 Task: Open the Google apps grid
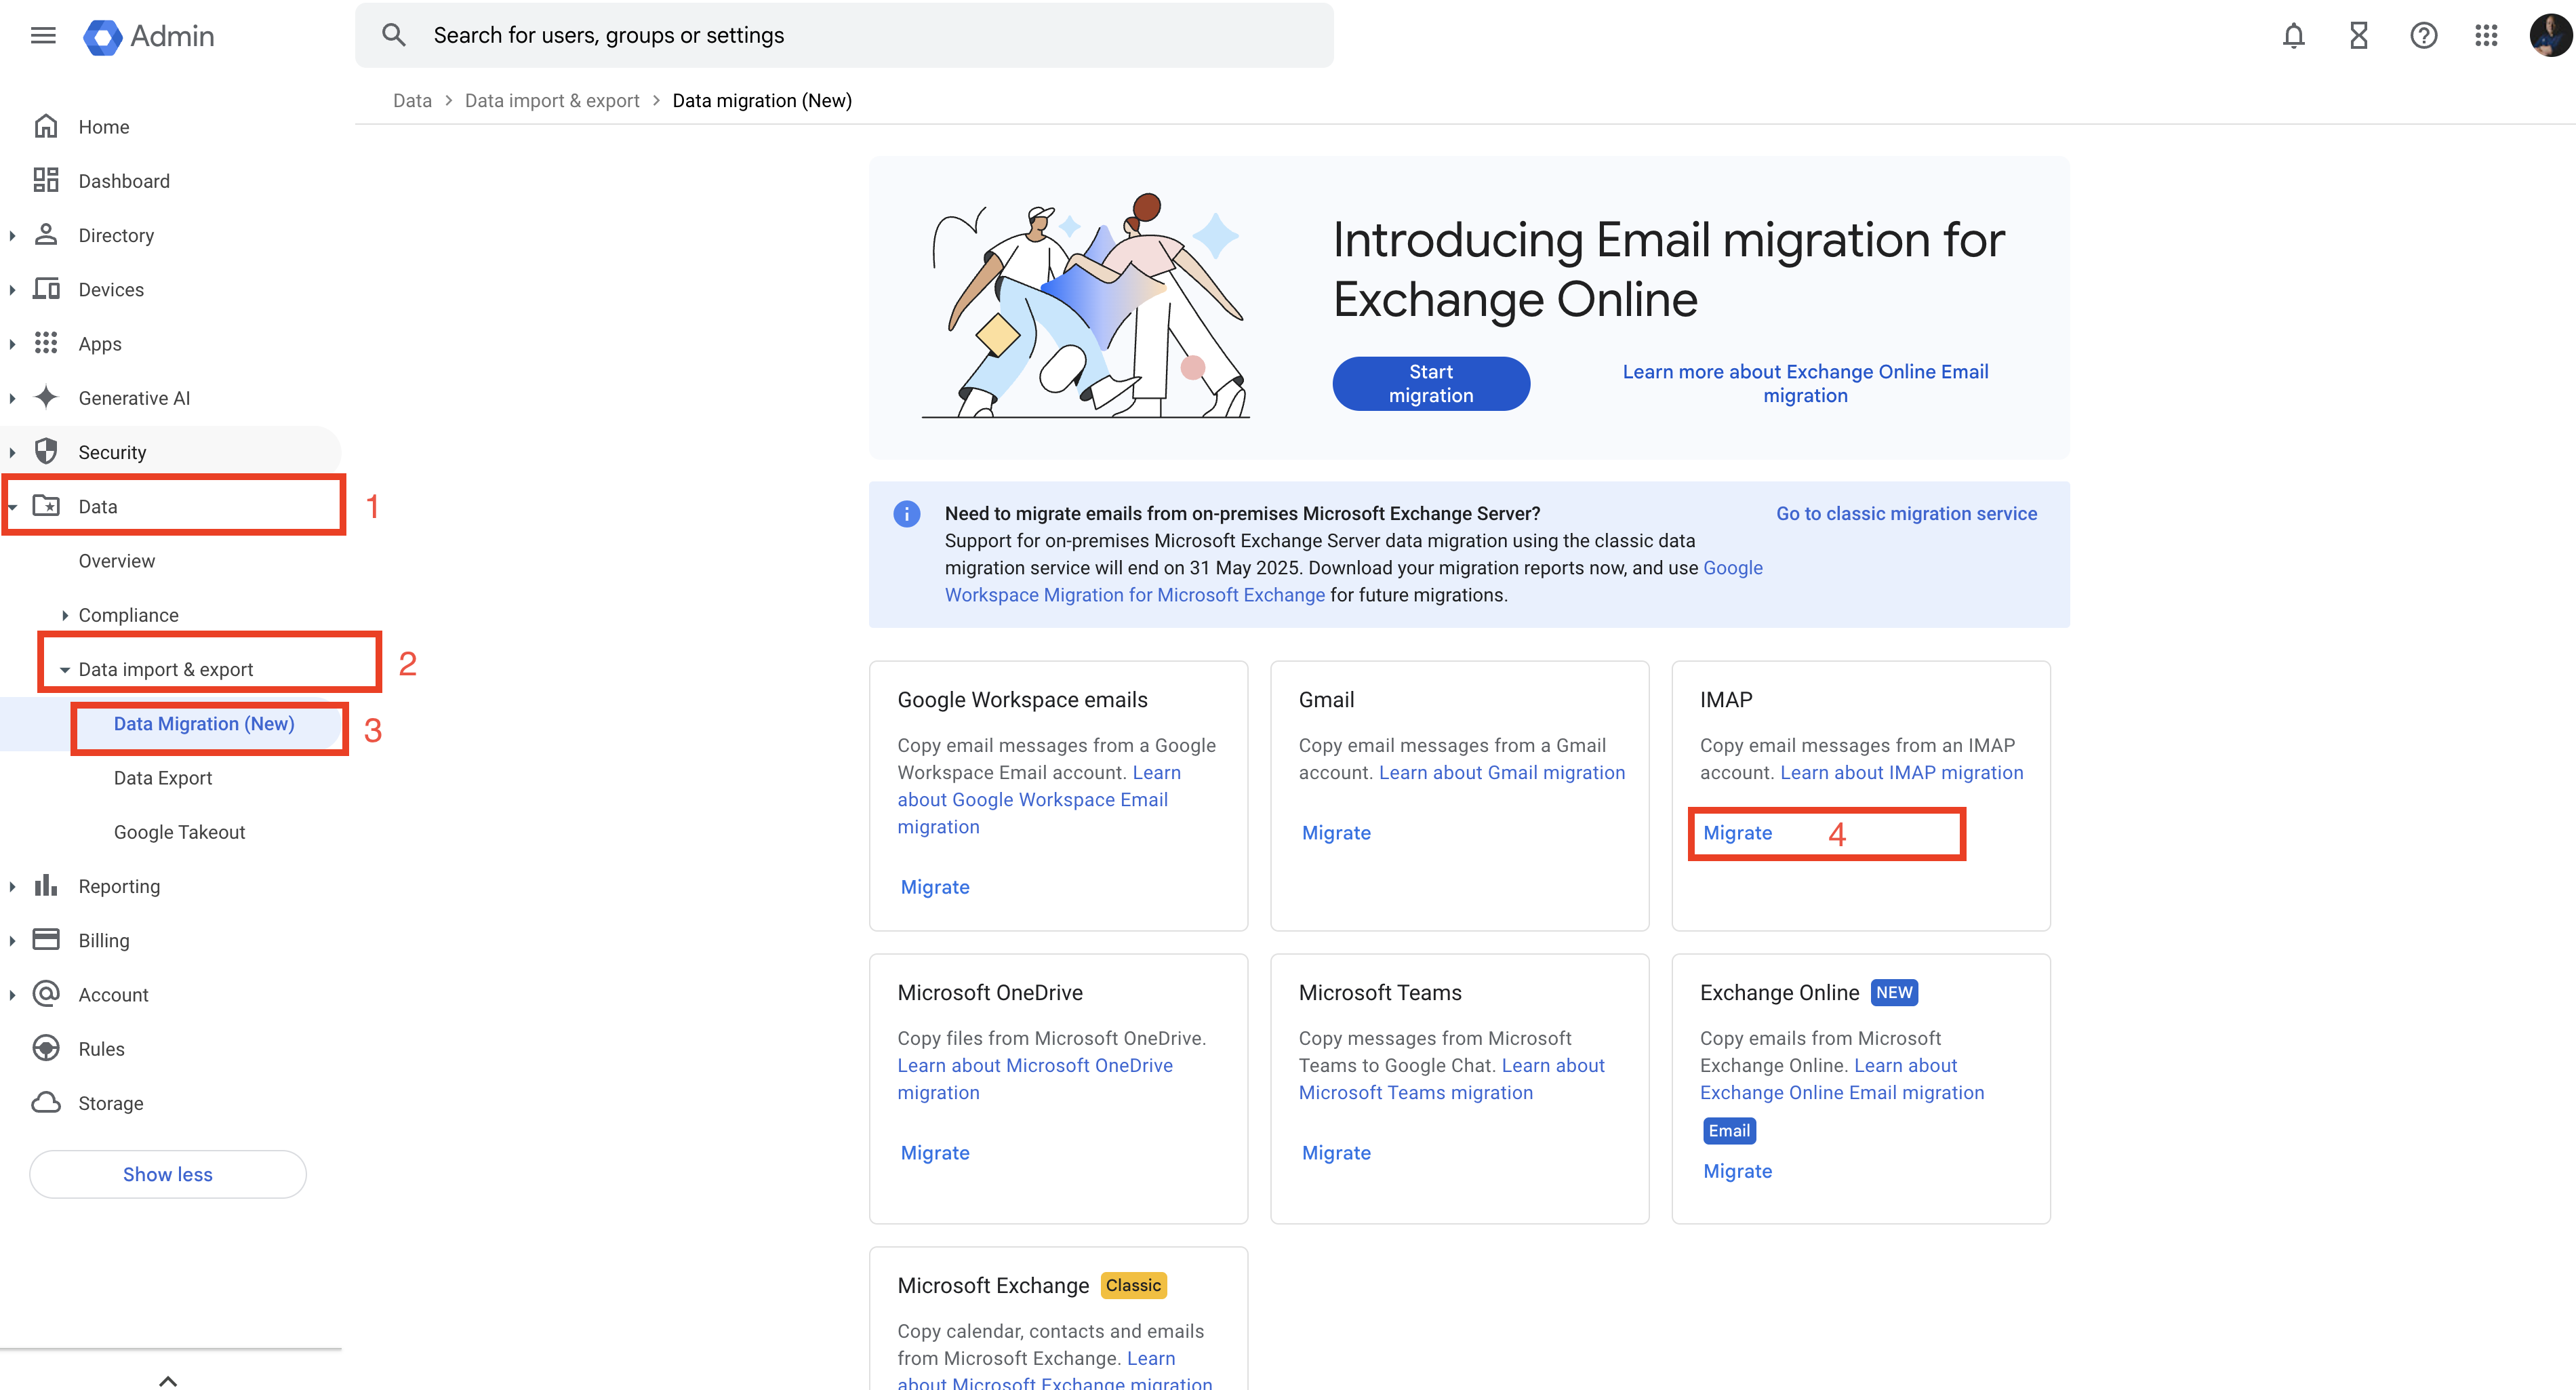(x=2487, y=36)
